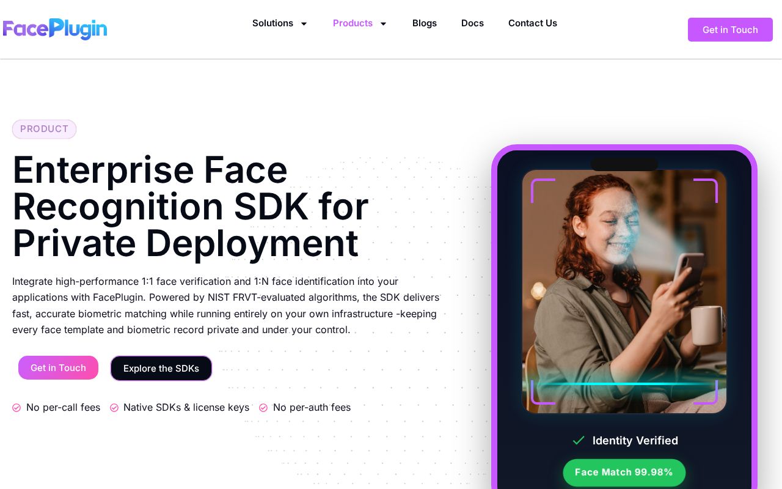
Task: Open the Solutions menu
Action: [x=272, y=23]
